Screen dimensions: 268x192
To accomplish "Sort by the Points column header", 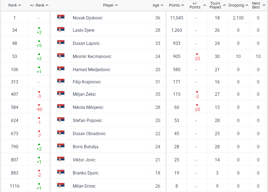I will click(176, 5).
